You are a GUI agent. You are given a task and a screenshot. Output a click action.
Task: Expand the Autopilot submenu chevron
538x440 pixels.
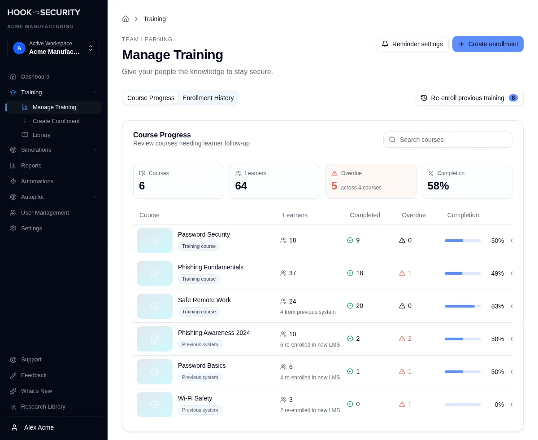pos(95,197)
